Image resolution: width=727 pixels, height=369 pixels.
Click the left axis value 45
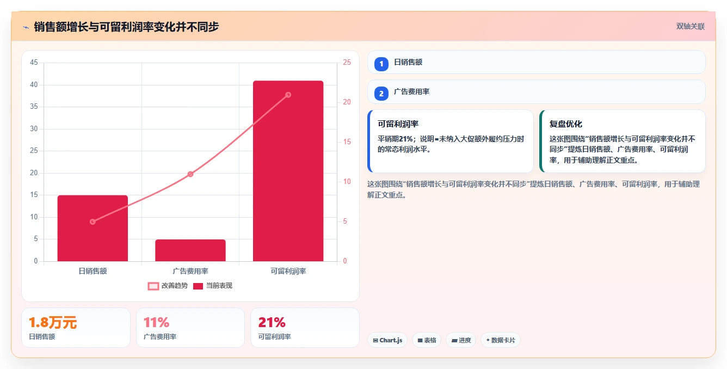point(34,63)
